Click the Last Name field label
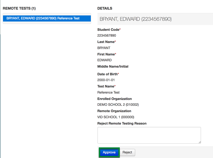Screen dimensions: 213x158 tap(106, 42)
